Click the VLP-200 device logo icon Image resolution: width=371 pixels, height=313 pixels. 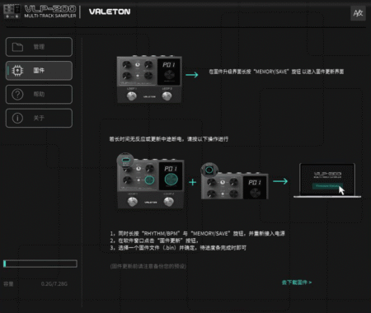point(12,12)
